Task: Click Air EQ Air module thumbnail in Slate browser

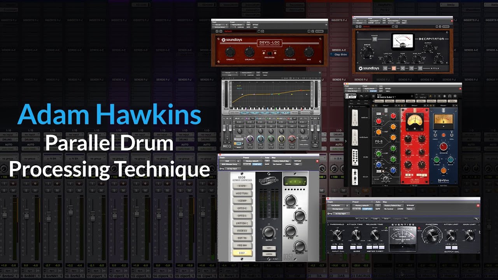Action: pyautogui.click(x=354, y=117)
